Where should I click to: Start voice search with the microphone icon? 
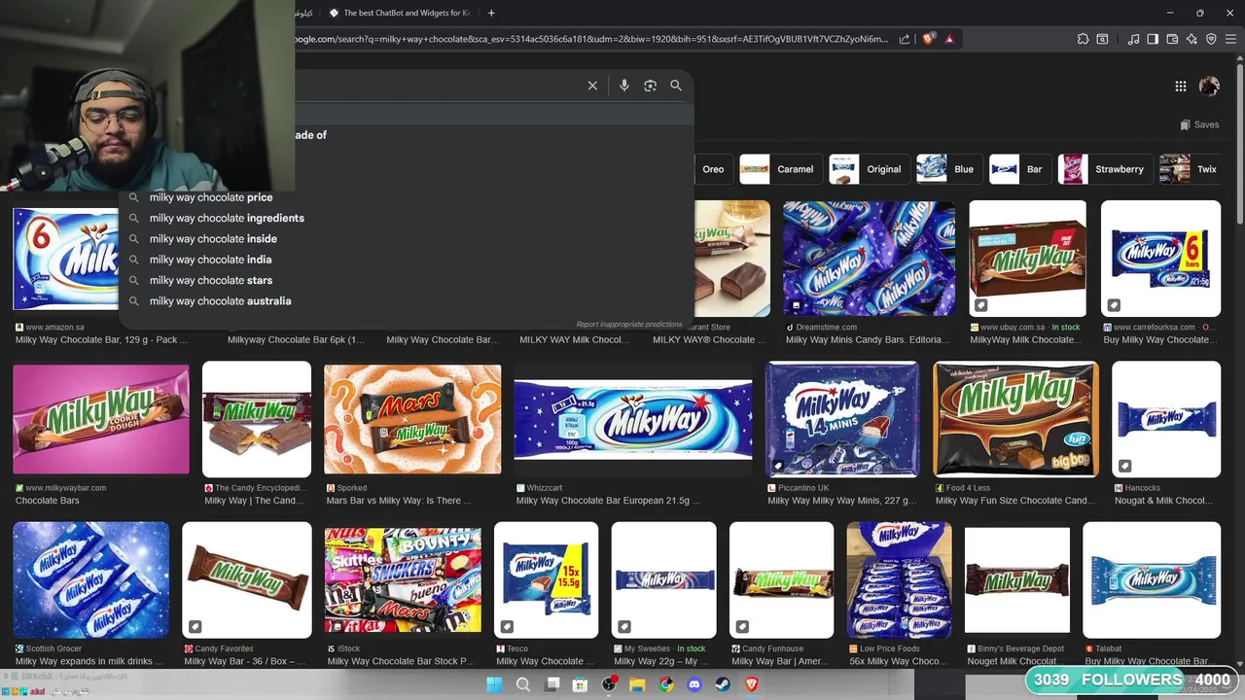pyautogui.click(x=624, y=86)
